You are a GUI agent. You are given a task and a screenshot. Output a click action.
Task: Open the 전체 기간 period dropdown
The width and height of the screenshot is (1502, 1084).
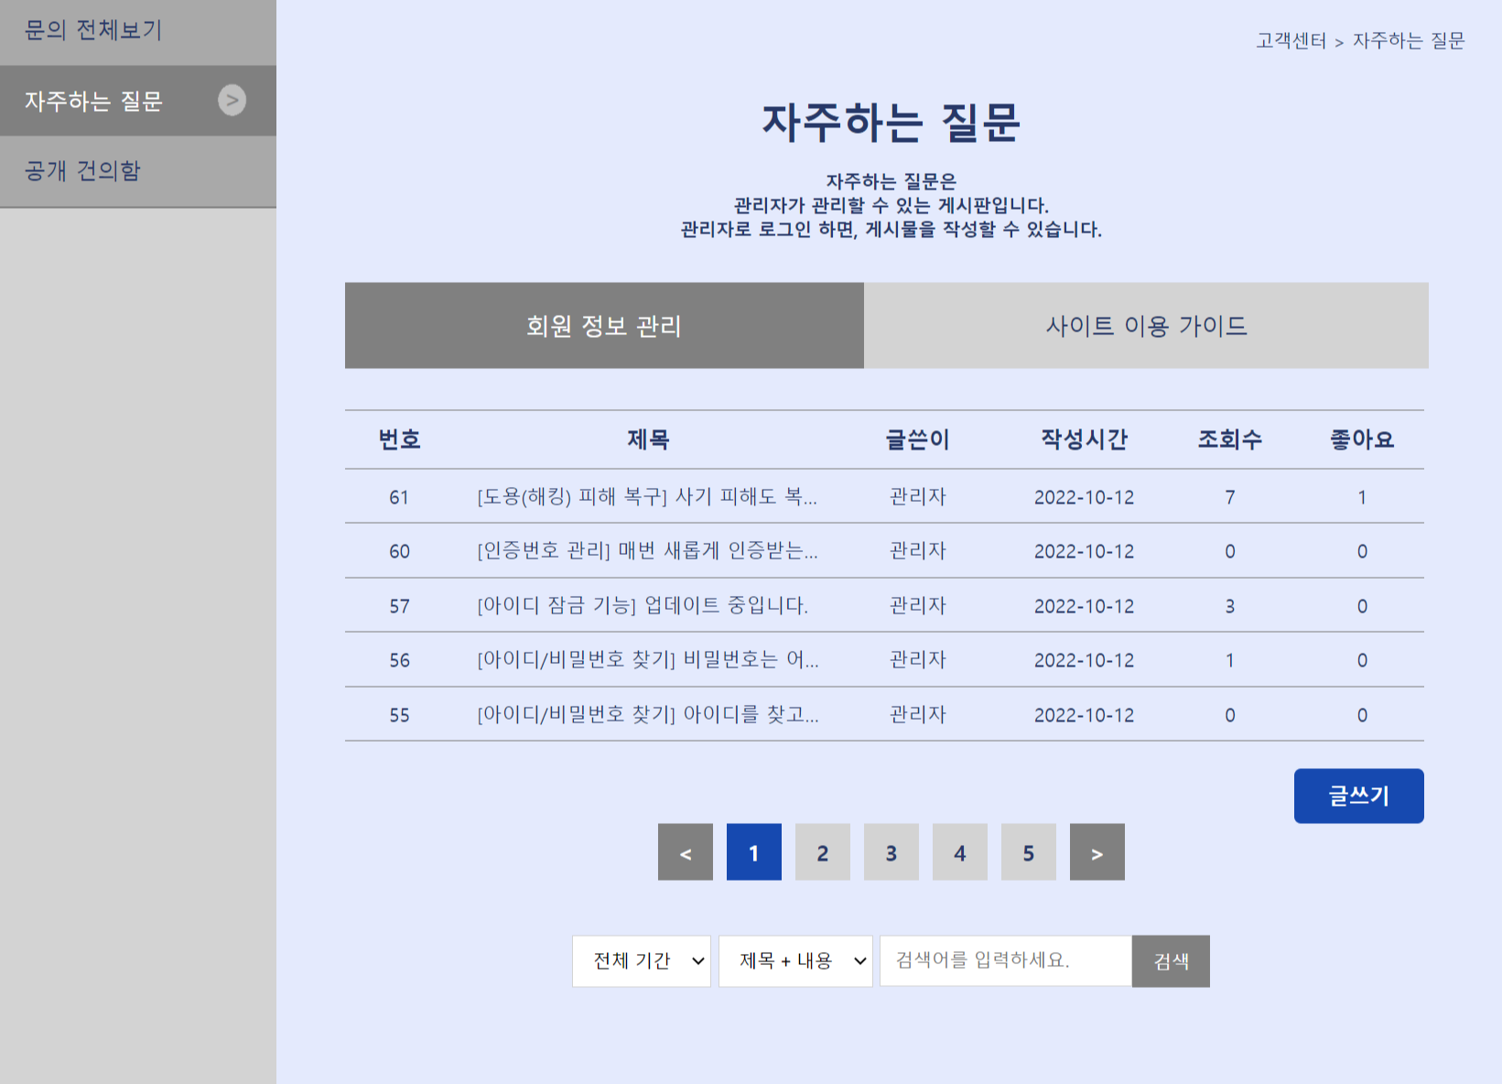tap(642, 960)
